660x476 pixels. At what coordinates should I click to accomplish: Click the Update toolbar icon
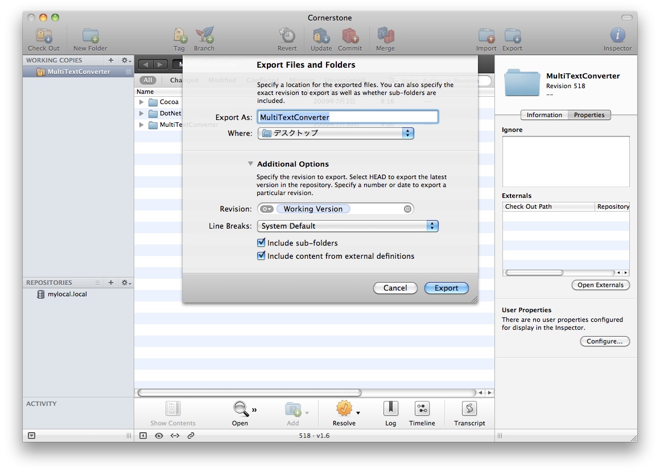(321, 36)
